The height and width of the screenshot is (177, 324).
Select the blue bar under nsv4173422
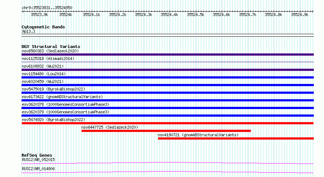(167, 100)
